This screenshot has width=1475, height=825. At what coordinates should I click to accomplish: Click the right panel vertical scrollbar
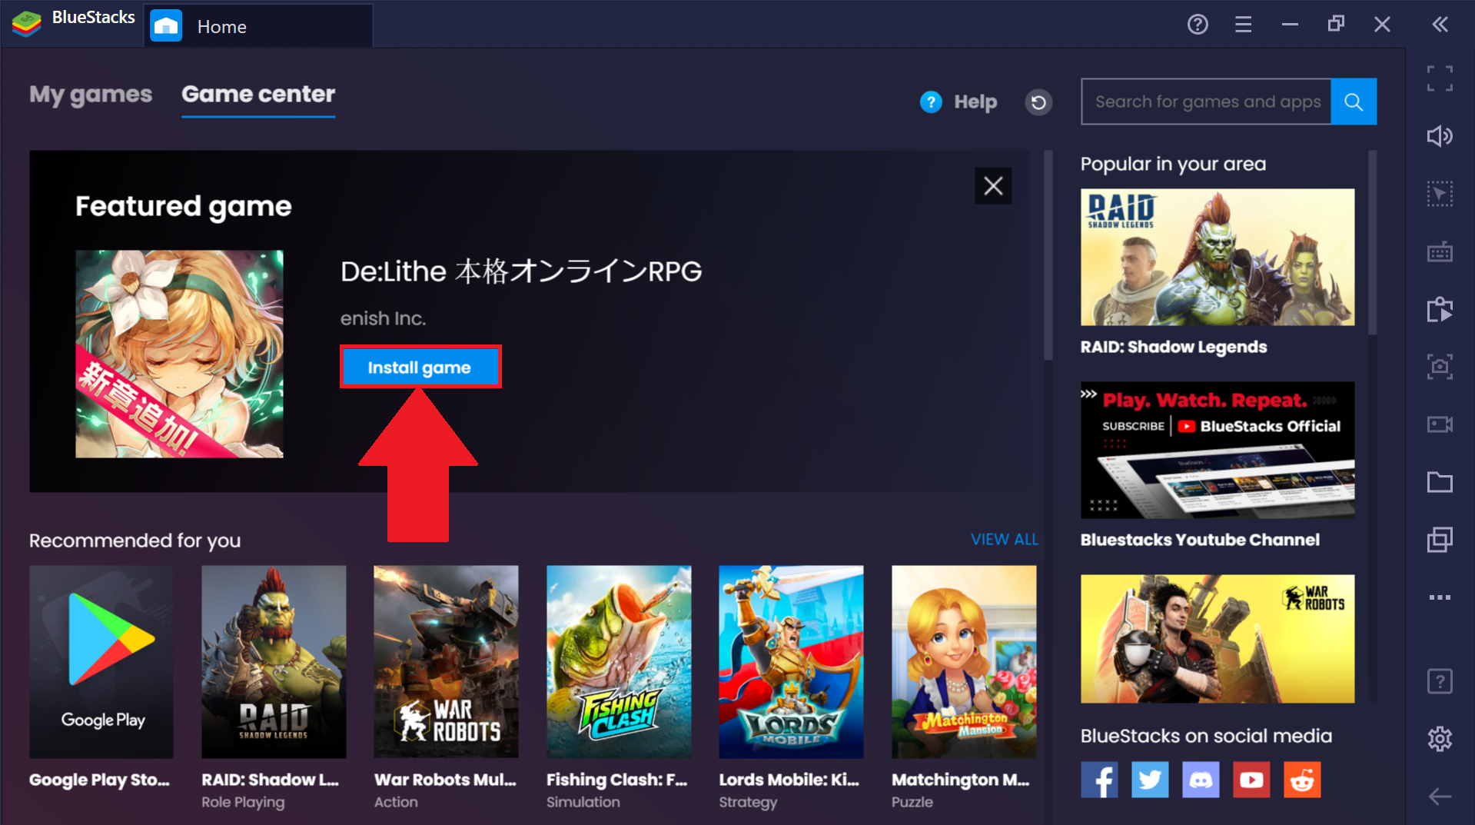click(x=1373, y=243)
